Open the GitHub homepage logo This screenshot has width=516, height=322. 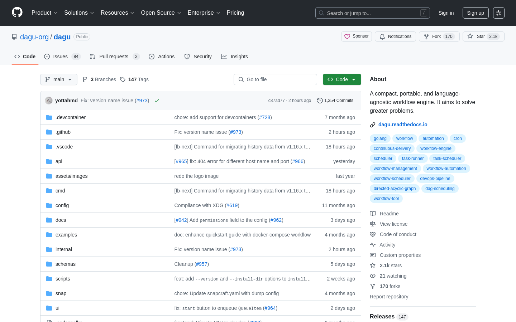pos(17,13)
